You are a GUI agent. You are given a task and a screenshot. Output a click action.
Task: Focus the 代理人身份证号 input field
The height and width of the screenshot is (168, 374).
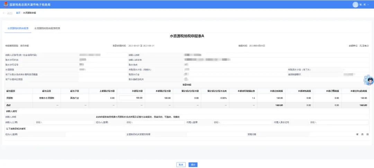click(x=338, y=122)
